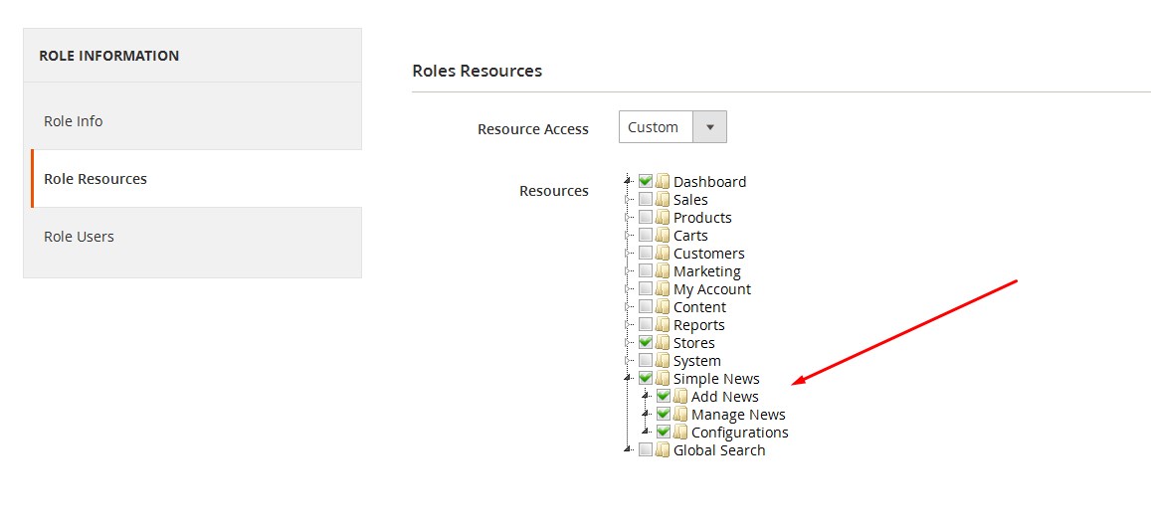Click the Add News folder icon
1151x523 pixels.
pyautogui.click(x=680, y=396)
